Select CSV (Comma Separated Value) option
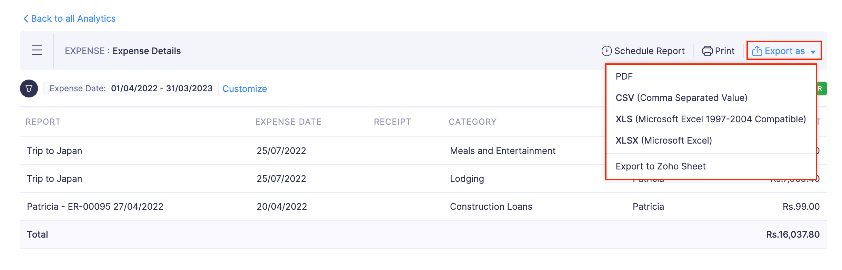 (x=681, y=98)
